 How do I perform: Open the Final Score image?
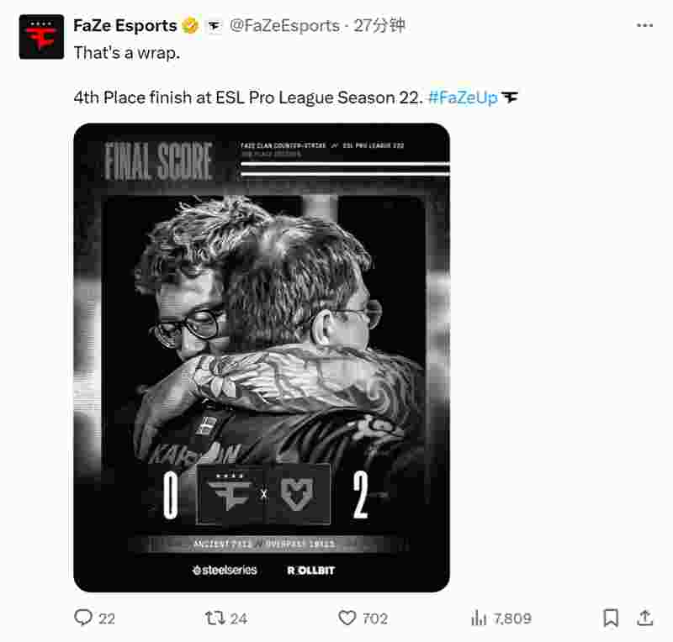262,358
